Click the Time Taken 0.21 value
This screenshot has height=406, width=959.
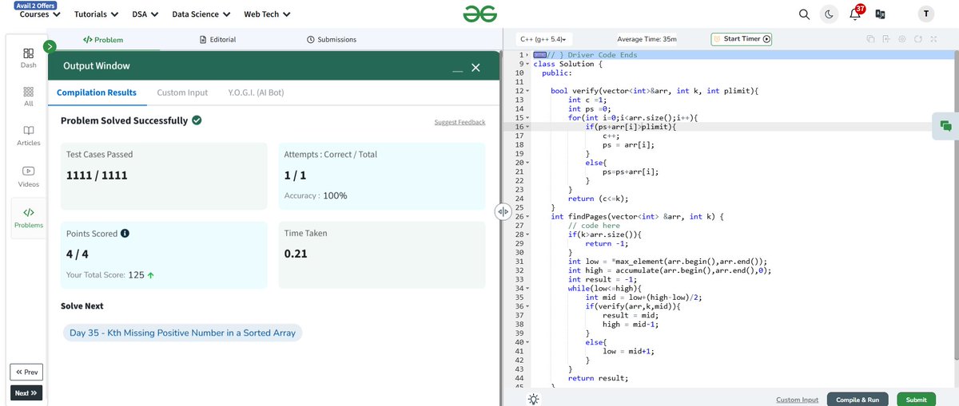coord(296,254)
